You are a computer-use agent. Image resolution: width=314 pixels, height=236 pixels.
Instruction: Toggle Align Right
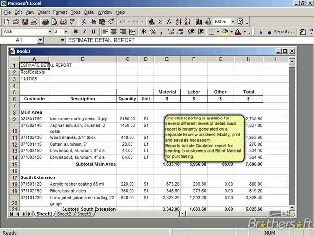click(x=123, y=31)
